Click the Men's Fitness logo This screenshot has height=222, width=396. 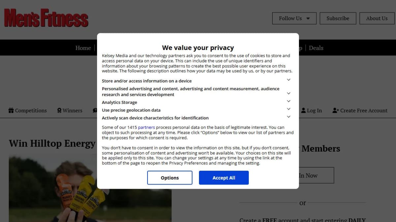pyautogui.click(x=46, y=18)
